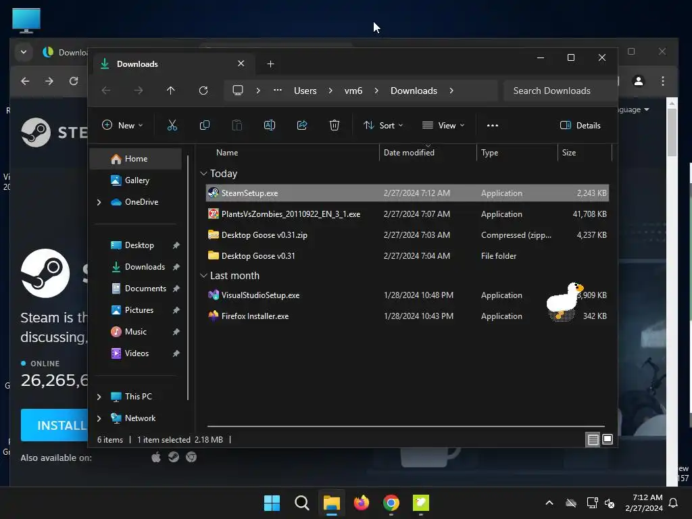The height and width of the screenshot is (519, 692).
Task: Go up one folder with Up arrow
Action: point(171,91)
